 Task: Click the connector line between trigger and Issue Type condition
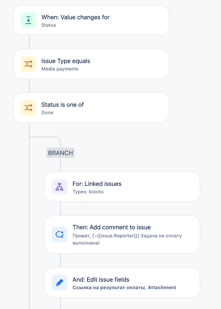pyautogui.click(x=29, y=42)
